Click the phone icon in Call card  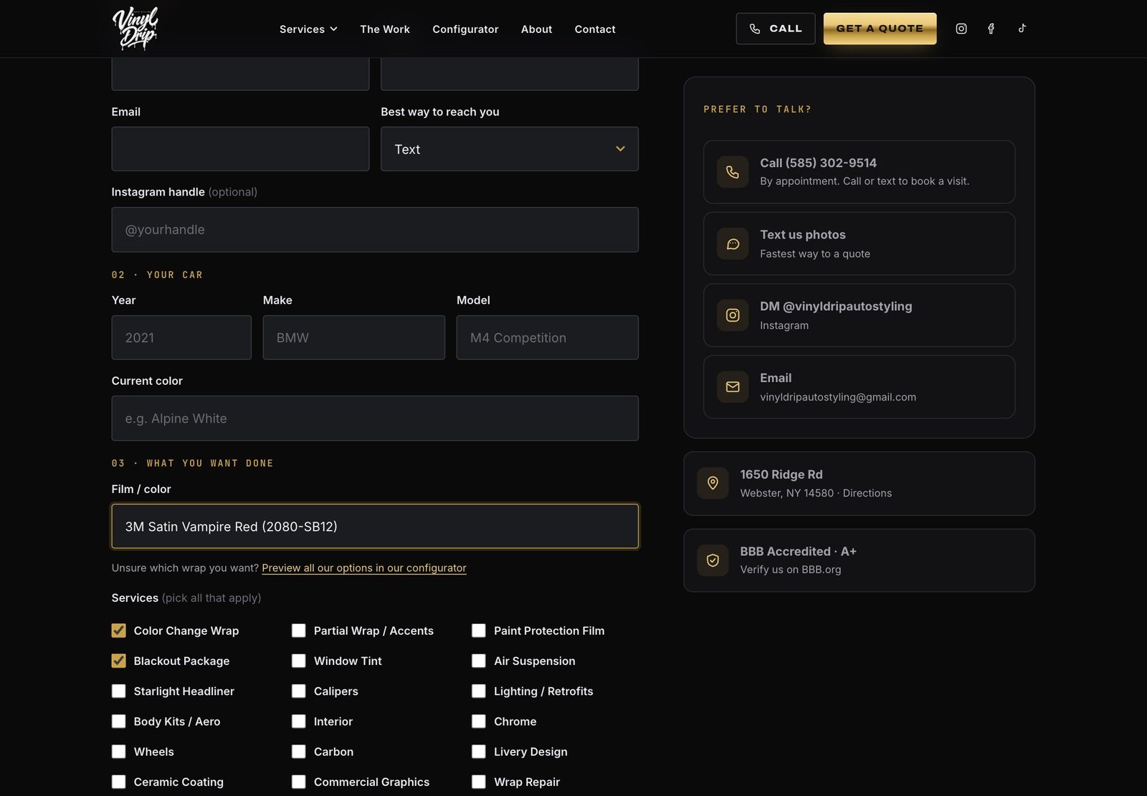(733, 172)
